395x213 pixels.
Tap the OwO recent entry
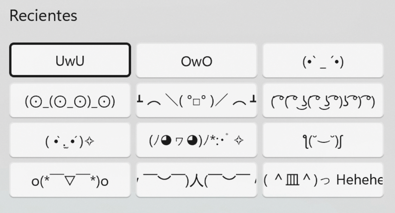point(196,60)
